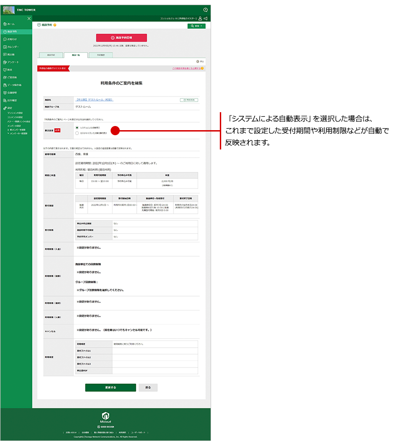Image resolution: width=413 pixels, height=447 pixels.
Task: Switch to the 施設予約 tab
Action: [50, 55]
